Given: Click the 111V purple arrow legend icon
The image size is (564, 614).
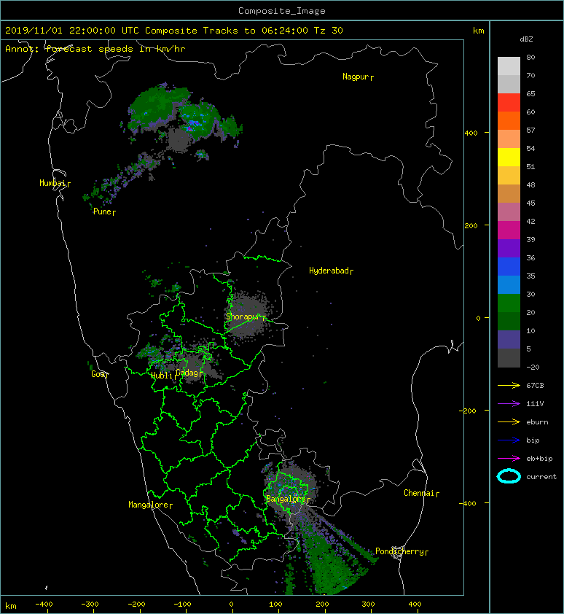Looking at the screenshot, I should 509,404.
